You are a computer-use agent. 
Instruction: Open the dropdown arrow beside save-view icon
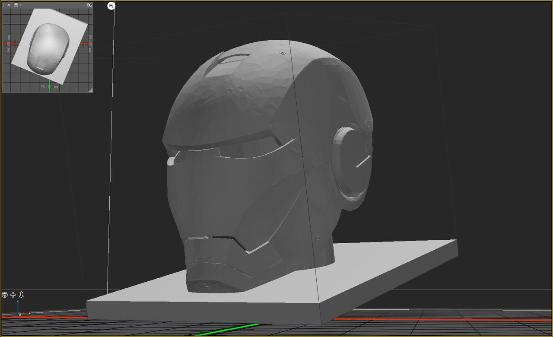(20, 5)
